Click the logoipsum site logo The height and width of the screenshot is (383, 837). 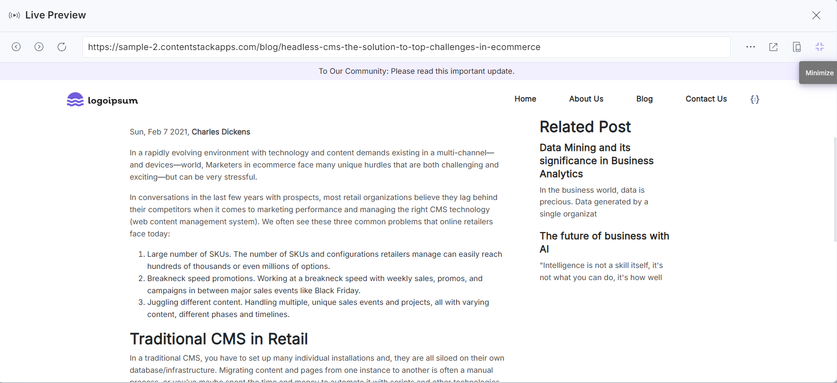tap(102, 100)
